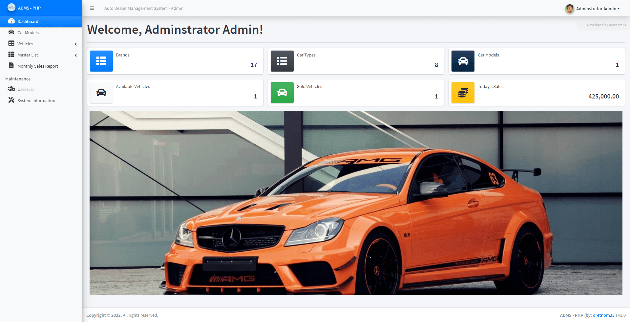Screen dimensions: 630x322
Task: Click the Car Types count 8
Action: (x=436, y=65)
